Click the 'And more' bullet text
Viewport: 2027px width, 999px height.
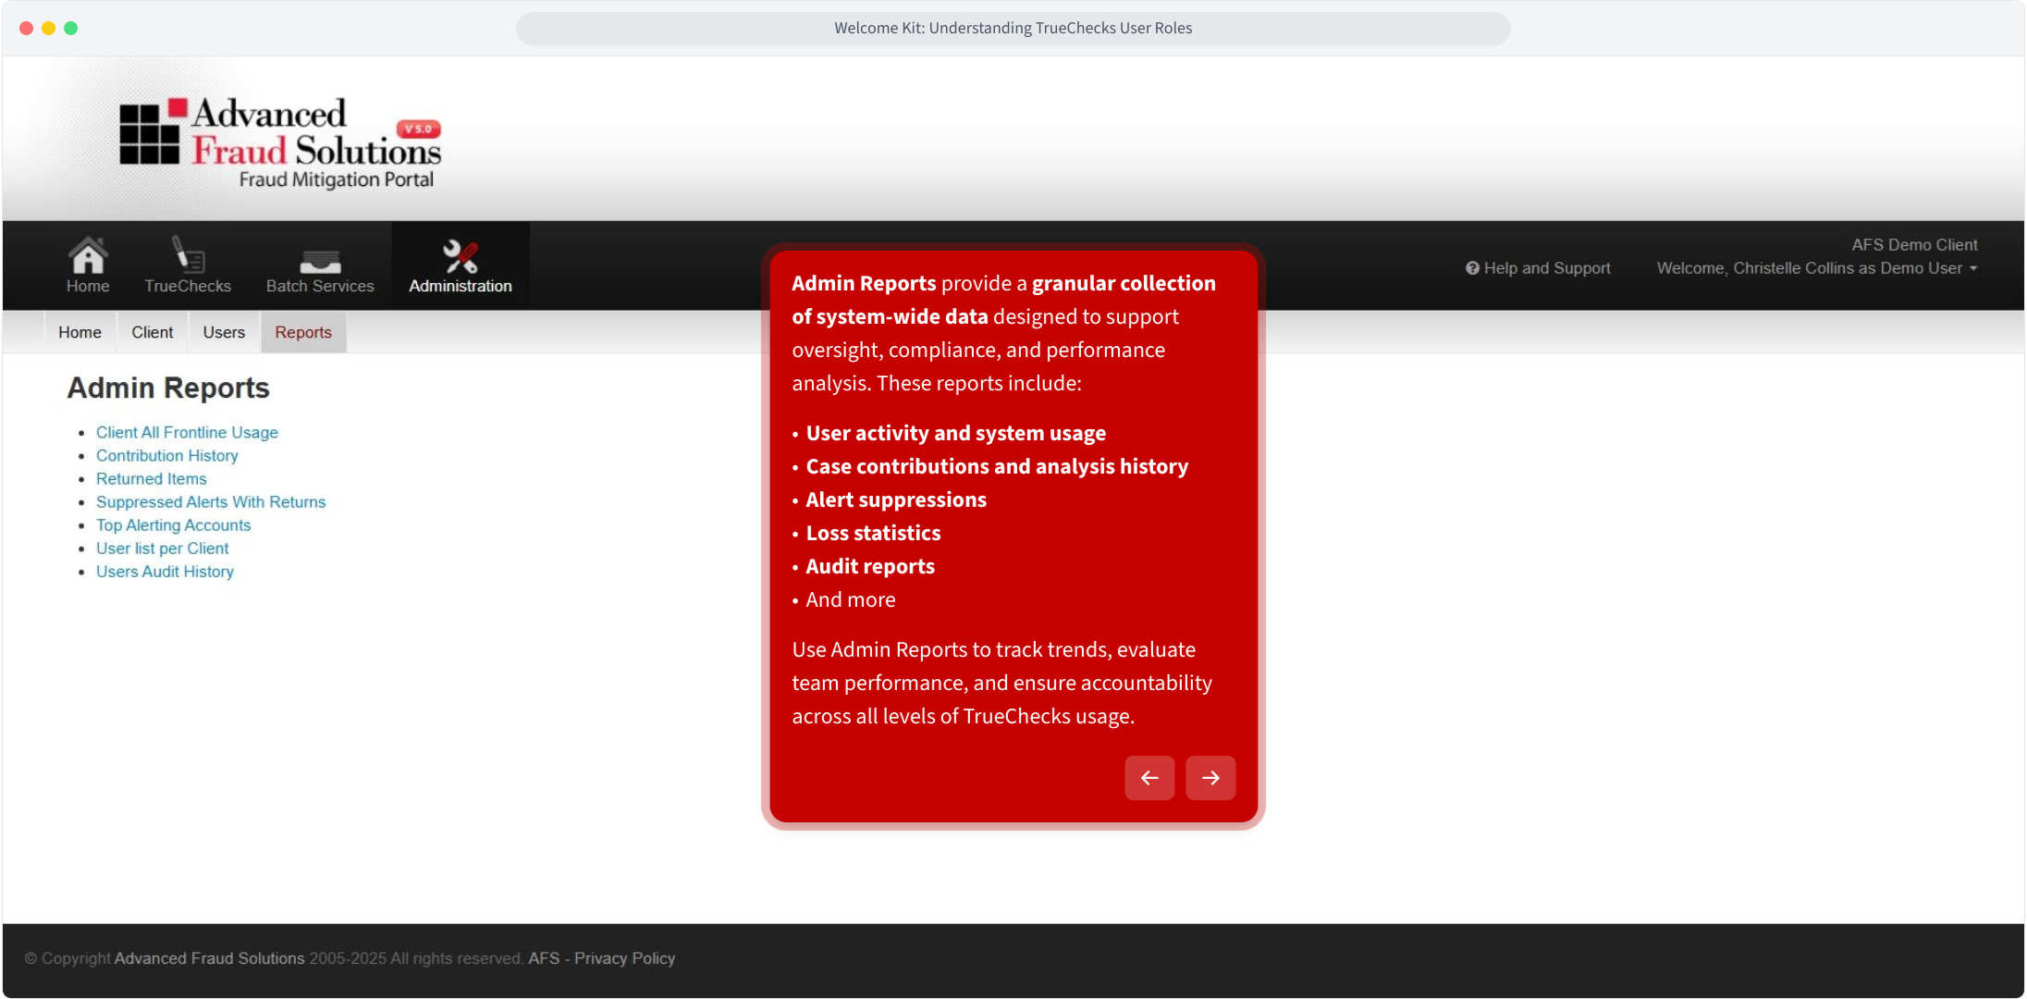pos(851,599)
